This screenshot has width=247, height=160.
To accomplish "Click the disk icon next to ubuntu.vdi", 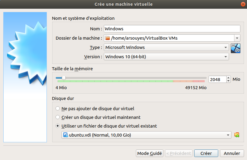I will [x=65, y=135].
